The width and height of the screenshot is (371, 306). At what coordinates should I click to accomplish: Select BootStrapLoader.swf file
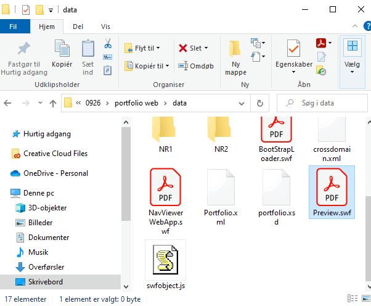[276, 139]
